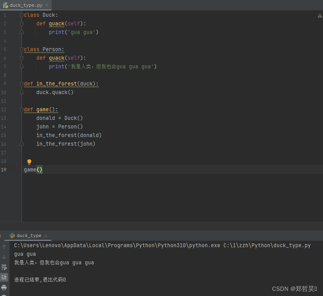323x296 pixels.
Task: Collapse the game function with its fold marker
Action: point(21,109)
